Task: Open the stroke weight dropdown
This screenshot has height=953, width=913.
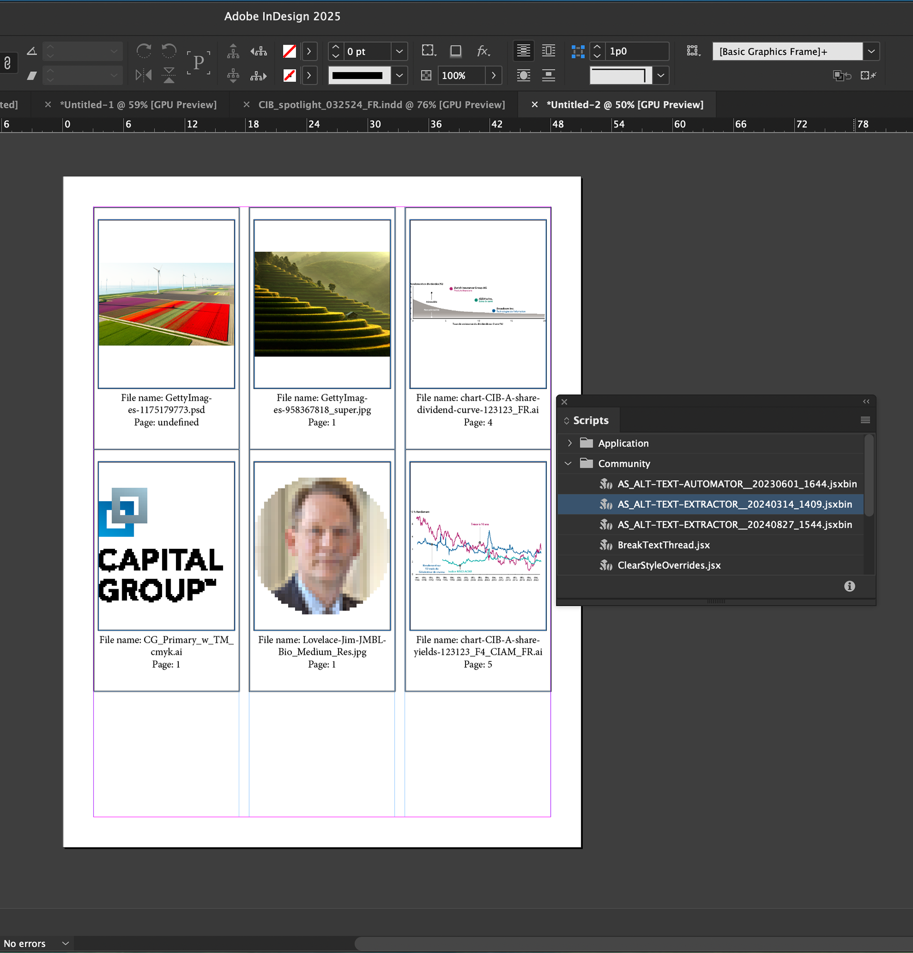Action: [x=399, y=51]
